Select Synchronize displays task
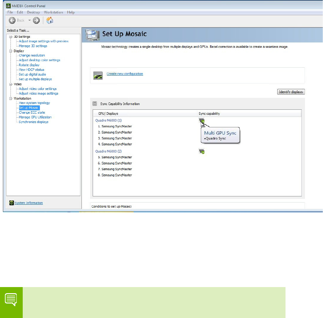 [34, 122]
